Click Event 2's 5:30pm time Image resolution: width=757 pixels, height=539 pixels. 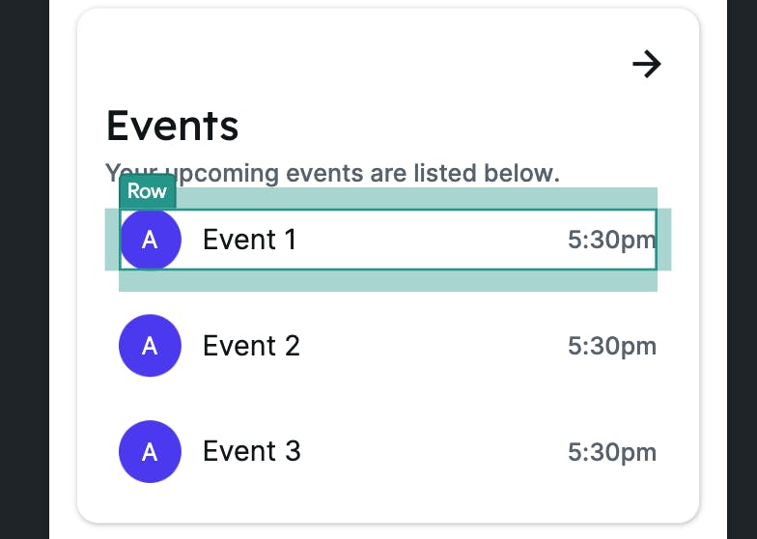coord(611,346)
